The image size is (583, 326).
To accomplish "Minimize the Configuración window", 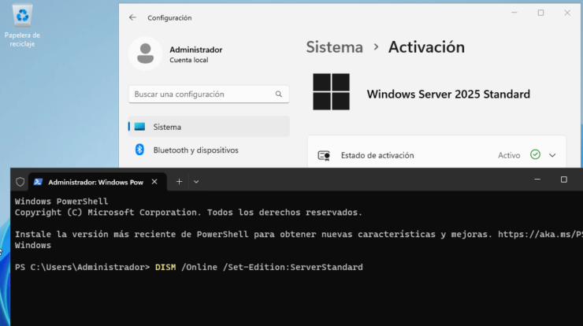I will tap(514, 13).
